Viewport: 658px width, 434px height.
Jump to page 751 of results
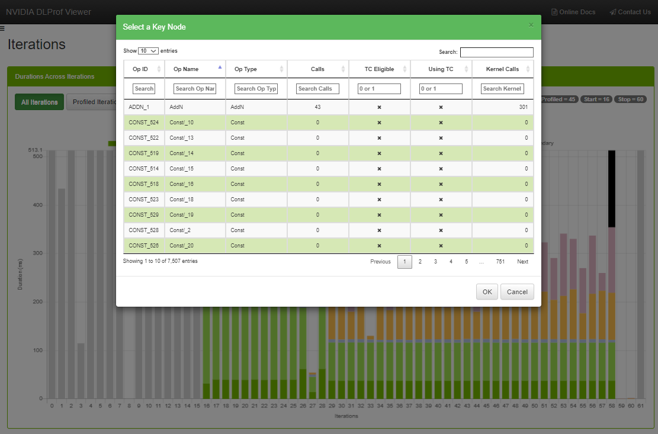pyautogui.click(x=500, y=262)
